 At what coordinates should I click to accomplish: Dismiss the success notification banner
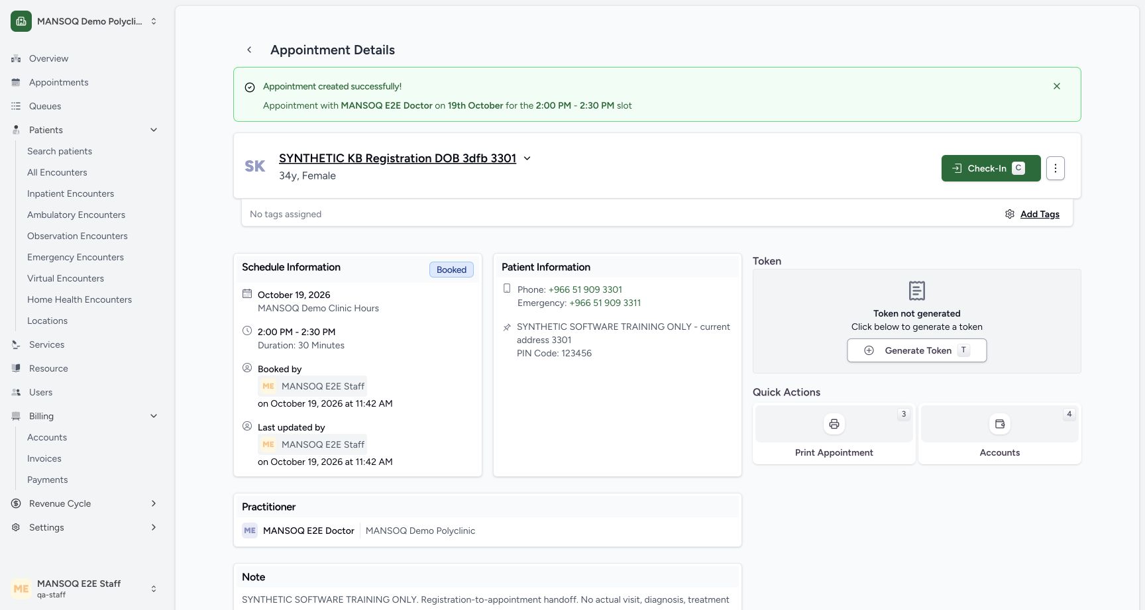(x=1057, y=86)
